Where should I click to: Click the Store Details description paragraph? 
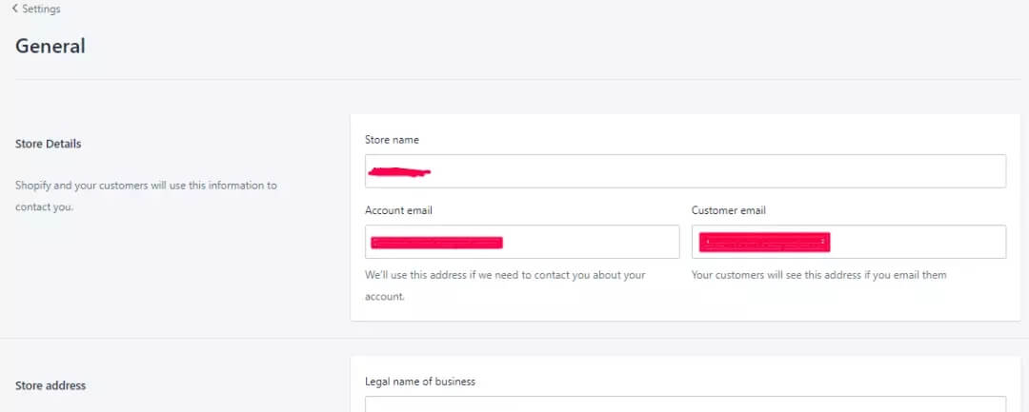click(x=146, y=195)
